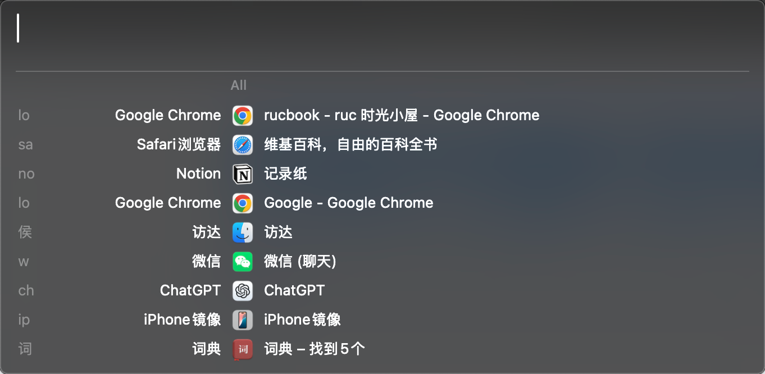Image resolution: width=765 pixels, height=374 pixels.
Task: Click the green WeChat icon
Action: click(243, 262)
